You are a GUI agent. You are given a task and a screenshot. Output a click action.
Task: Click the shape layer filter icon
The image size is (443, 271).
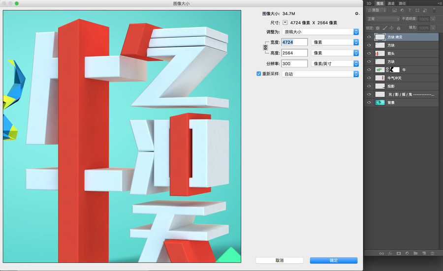pyautogui.click(x=417, y=10)
